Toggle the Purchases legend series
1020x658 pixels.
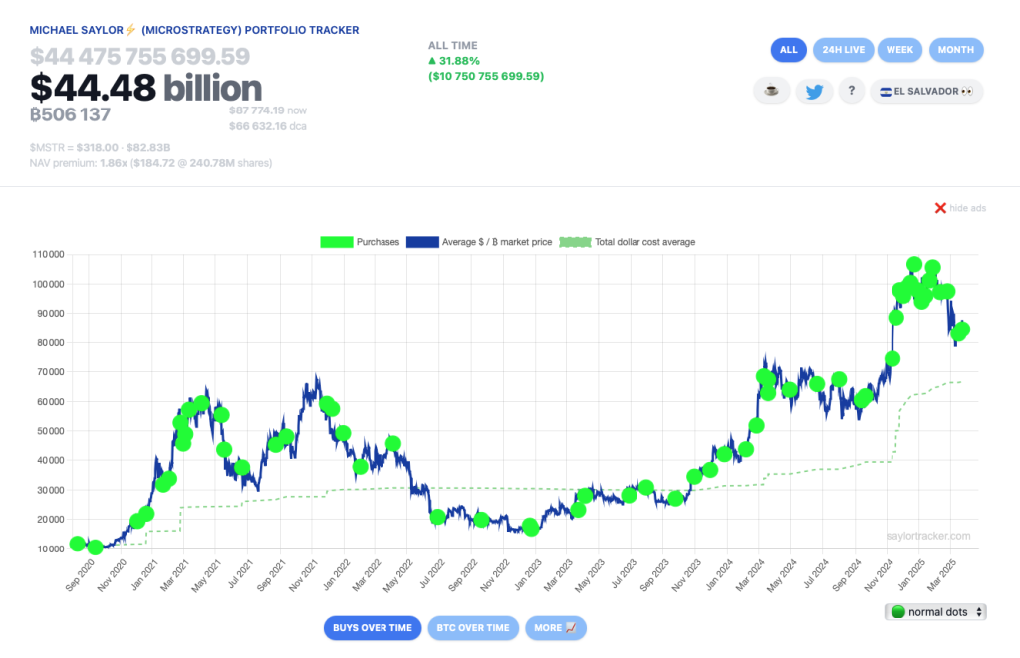point(360,242)
